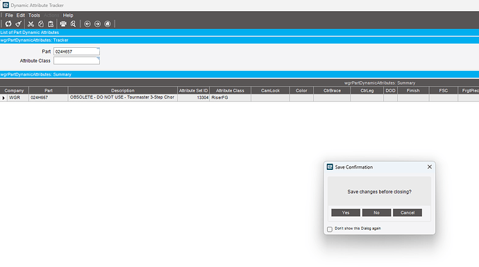
Task: Click the CtrBrace column header
Action: tap(332, 90)
